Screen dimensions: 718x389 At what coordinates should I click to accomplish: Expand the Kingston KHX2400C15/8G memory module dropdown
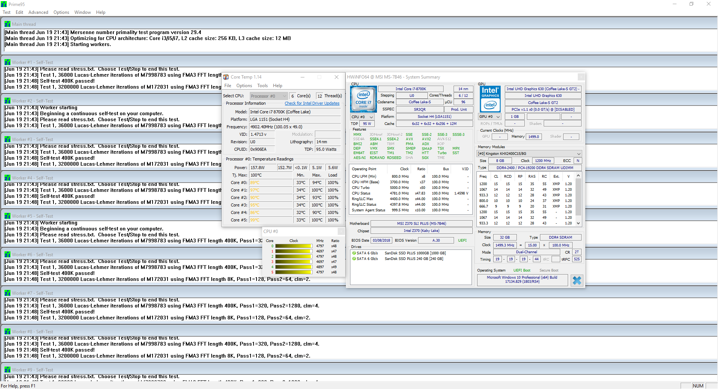click(x=529, y=154)
